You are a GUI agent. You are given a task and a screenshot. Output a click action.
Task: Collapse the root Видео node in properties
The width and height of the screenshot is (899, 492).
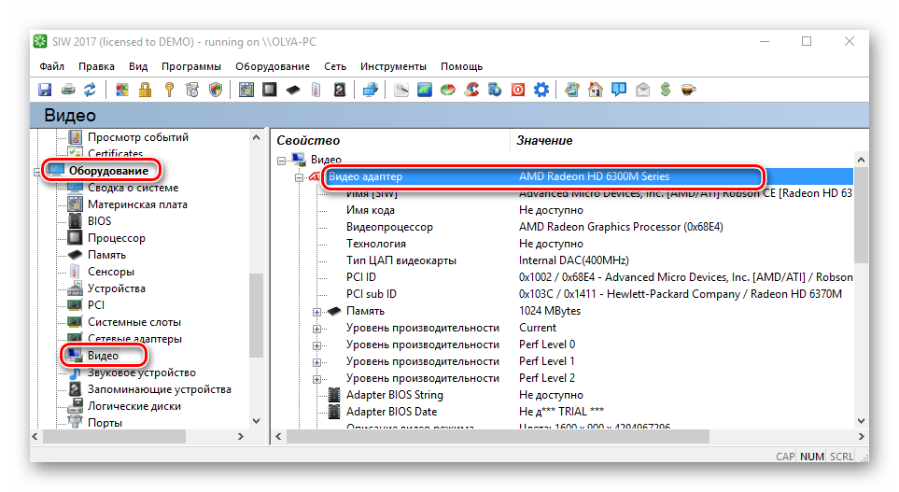point(282,160)
